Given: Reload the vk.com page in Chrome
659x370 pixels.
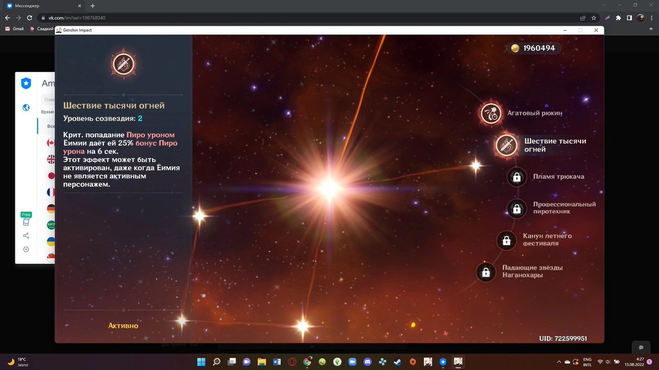Looking at the screenshot, I should (x=29, y=18).
